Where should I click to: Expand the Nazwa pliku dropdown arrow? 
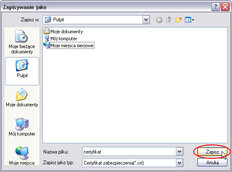180,151
